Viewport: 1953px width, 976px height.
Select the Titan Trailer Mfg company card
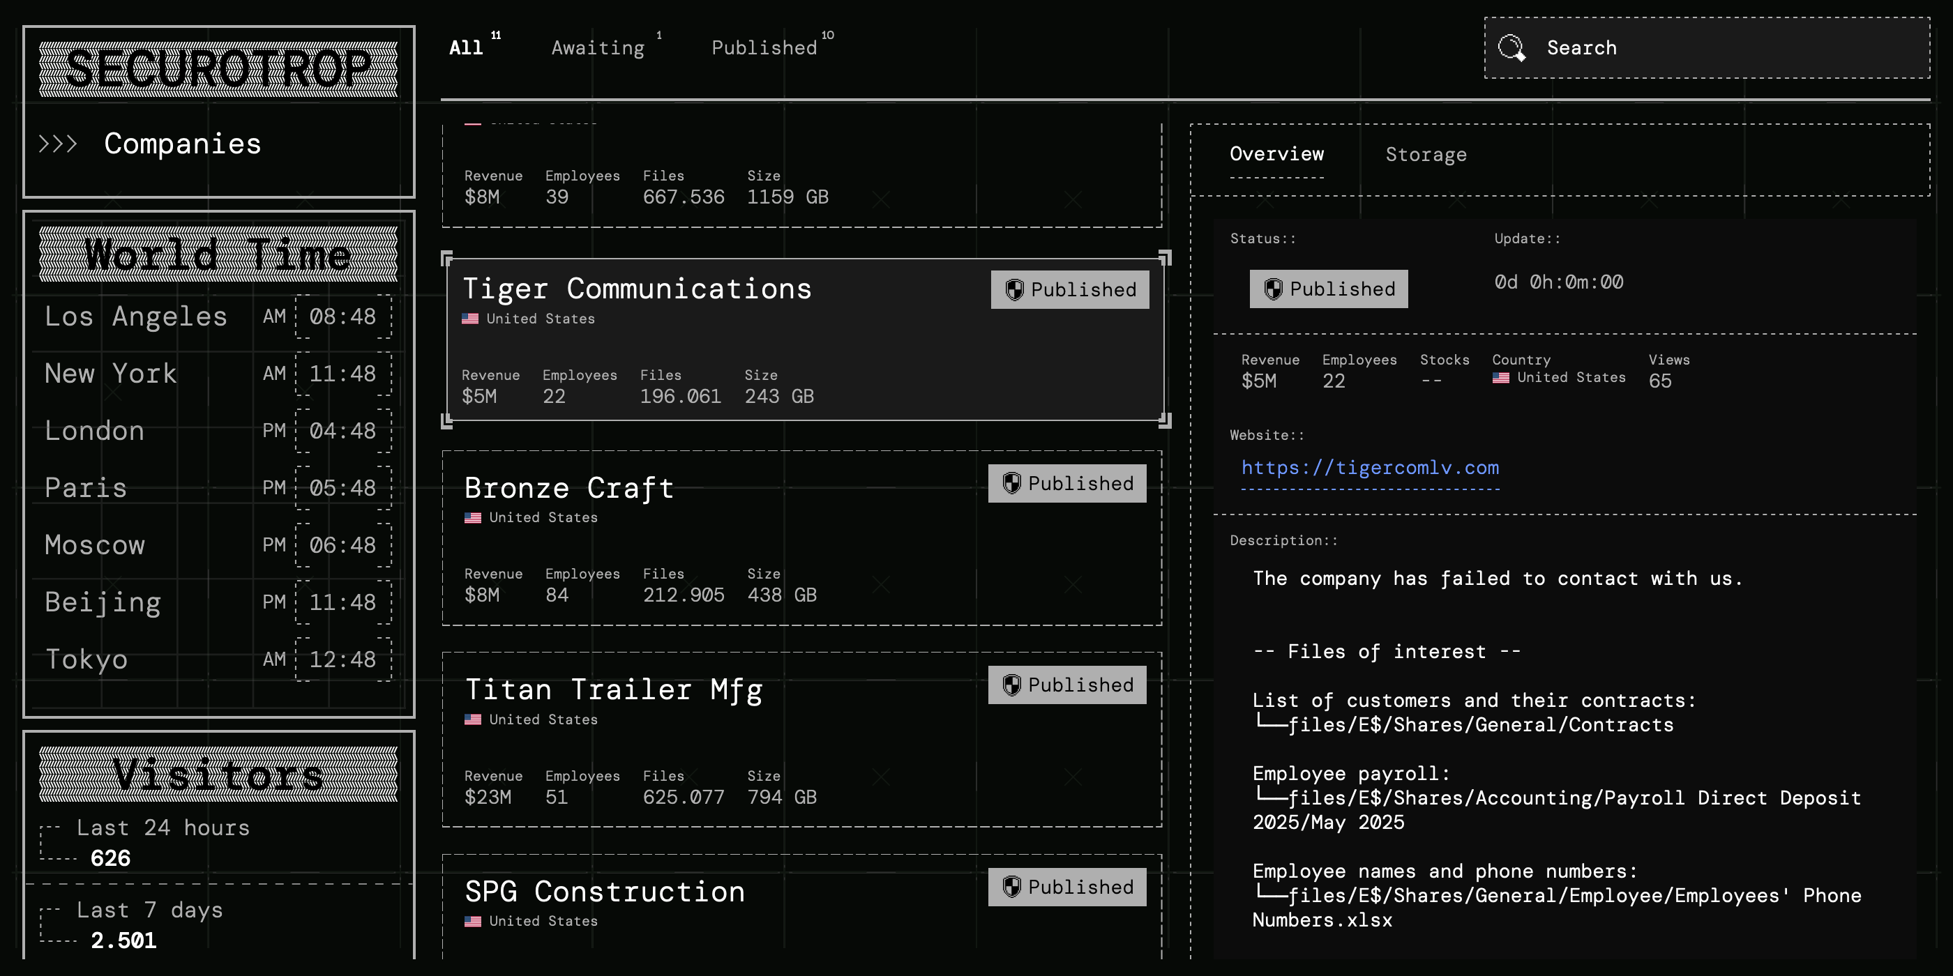(x=802, y=740)
